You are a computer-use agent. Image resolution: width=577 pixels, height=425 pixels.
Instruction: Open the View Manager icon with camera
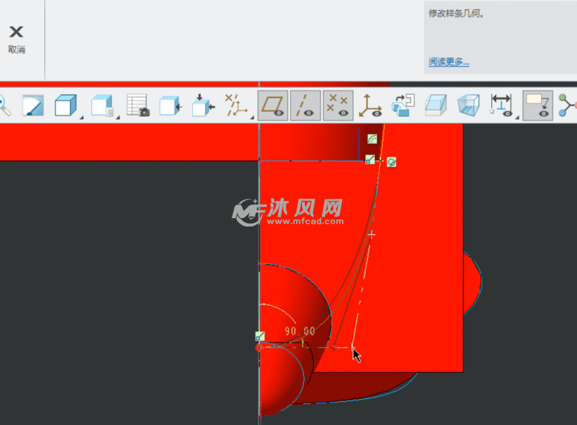(x=138, y=106)
